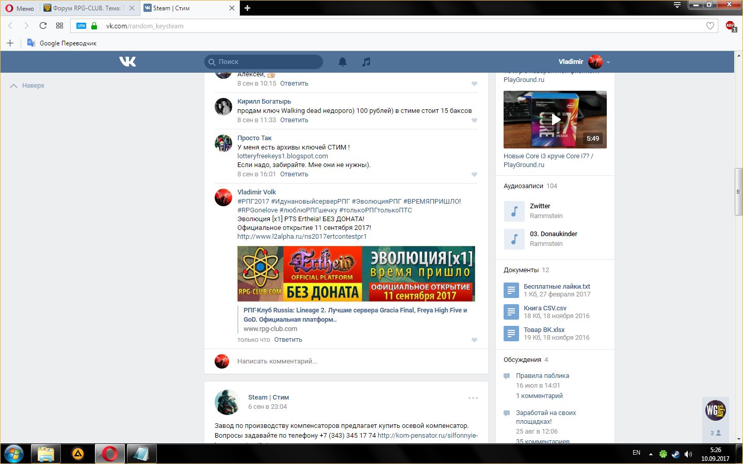This screenshot has width=743, height=464.
Task: Bookmark the page with the heart icon
Action: (x=710, y=26)
